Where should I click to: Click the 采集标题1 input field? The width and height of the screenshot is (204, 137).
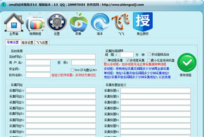(x=156, y=91)
